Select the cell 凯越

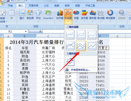point(25,81)
